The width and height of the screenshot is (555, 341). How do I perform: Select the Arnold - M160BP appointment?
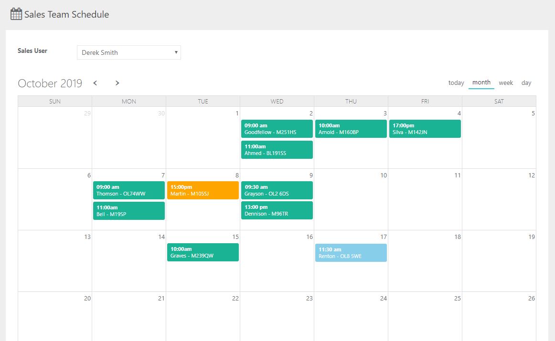pyautogui.click(x=351, y=129)
